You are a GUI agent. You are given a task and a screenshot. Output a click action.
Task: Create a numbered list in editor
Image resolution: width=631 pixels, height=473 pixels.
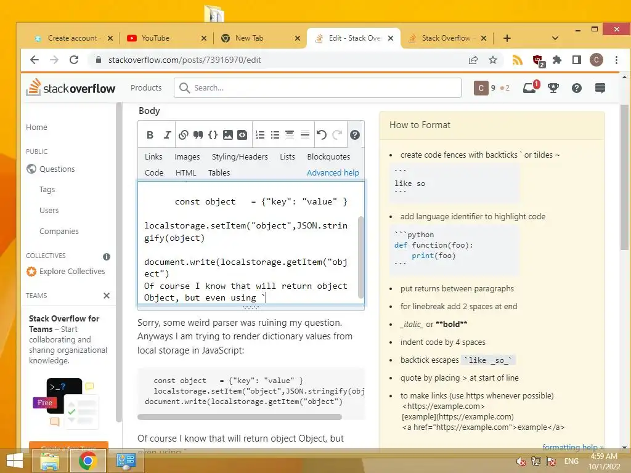tap(260, 135)
